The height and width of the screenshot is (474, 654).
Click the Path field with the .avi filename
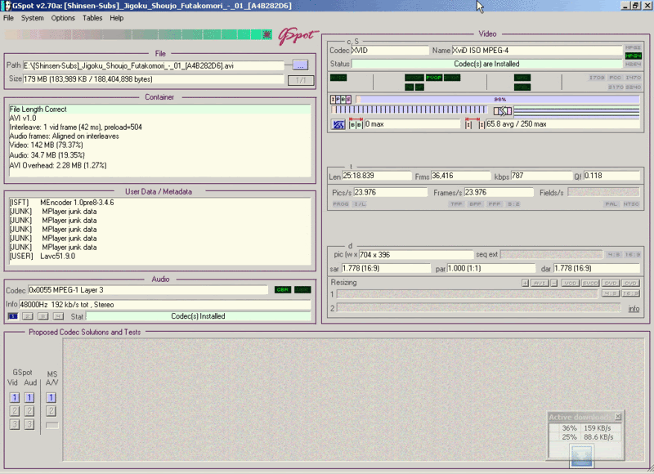154,65
